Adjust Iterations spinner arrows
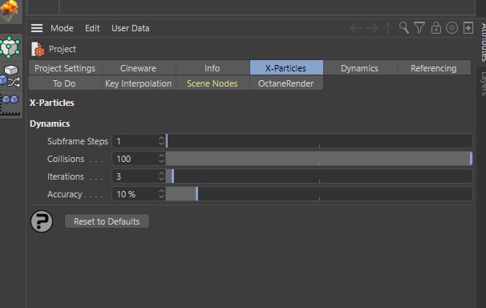Screen dimensions: 486x308 [161, 176]
